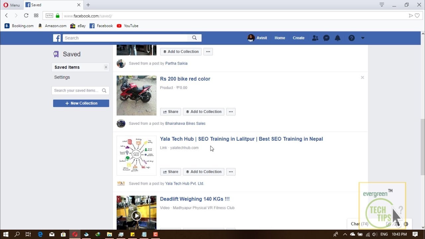425x239 pixels.
Task: Open Messenger messages icon
Action: (x=326, y=38)
